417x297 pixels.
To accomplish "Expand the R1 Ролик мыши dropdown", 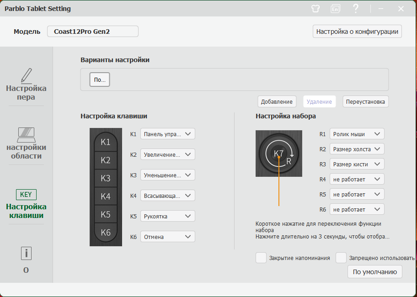I will click(x=357, y=134).
